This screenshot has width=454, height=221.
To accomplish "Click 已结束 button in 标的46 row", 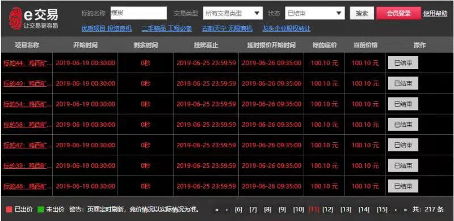I will click(403, 186).
